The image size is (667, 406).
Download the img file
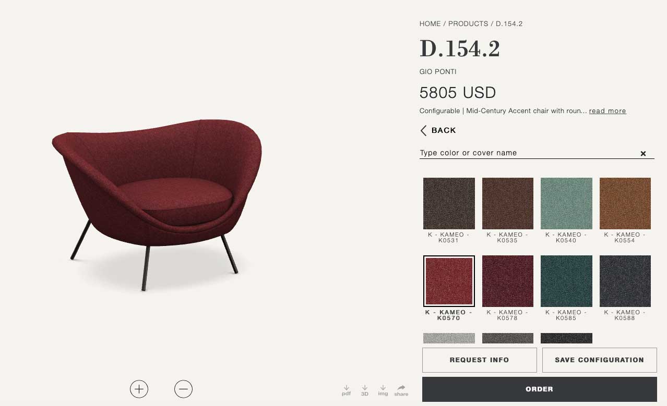point(383,390)
